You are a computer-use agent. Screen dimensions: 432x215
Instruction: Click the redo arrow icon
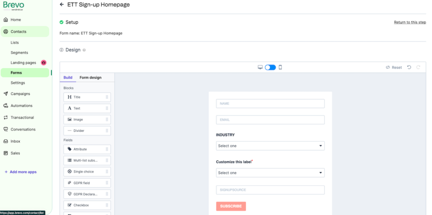tap(418, 67)
